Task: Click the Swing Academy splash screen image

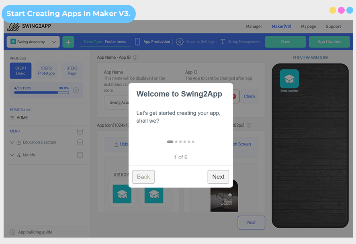Action: [x=224, y=196]
